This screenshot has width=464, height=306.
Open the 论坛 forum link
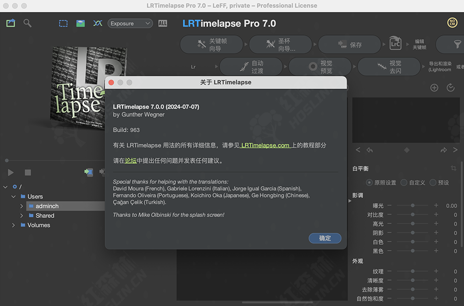click(130, 160)
